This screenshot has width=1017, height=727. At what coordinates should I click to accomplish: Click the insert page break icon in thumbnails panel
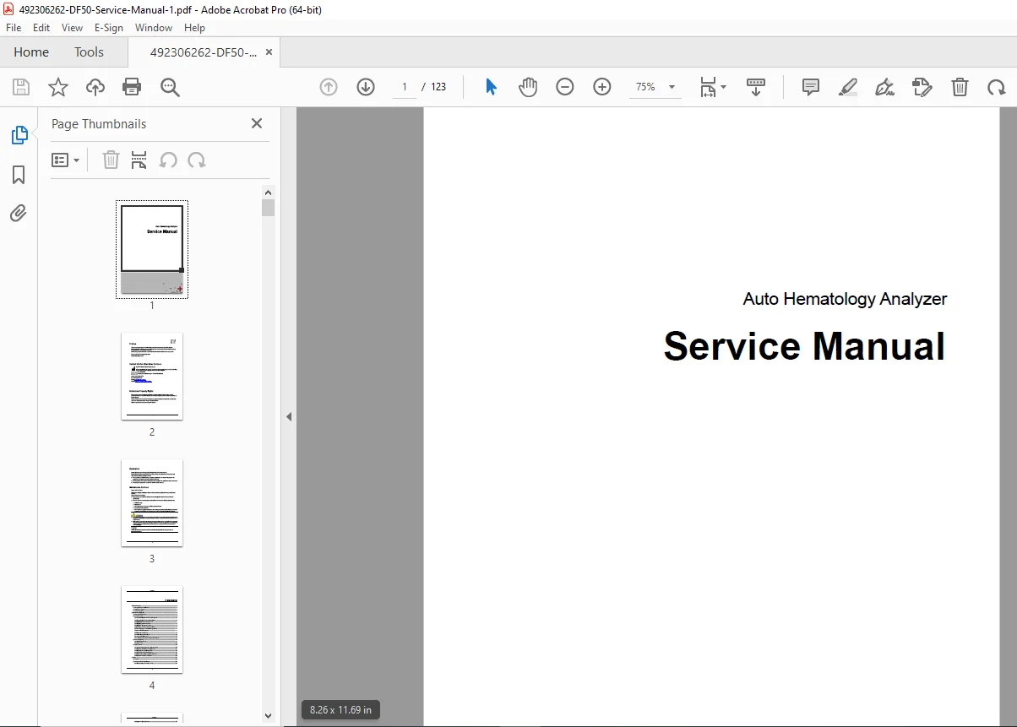(139, 160)
